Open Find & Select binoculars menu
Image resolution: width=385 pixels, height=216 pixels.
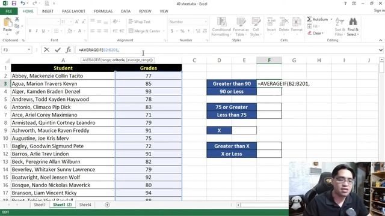click(x=353, y=27)
